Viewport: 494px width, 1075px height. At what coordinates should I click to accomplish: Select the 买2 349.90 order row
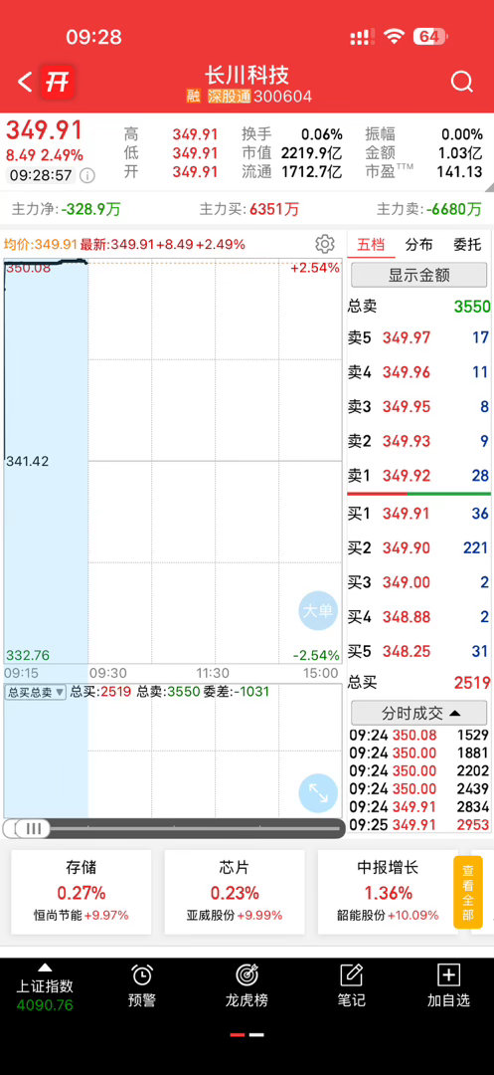(418, 547)
